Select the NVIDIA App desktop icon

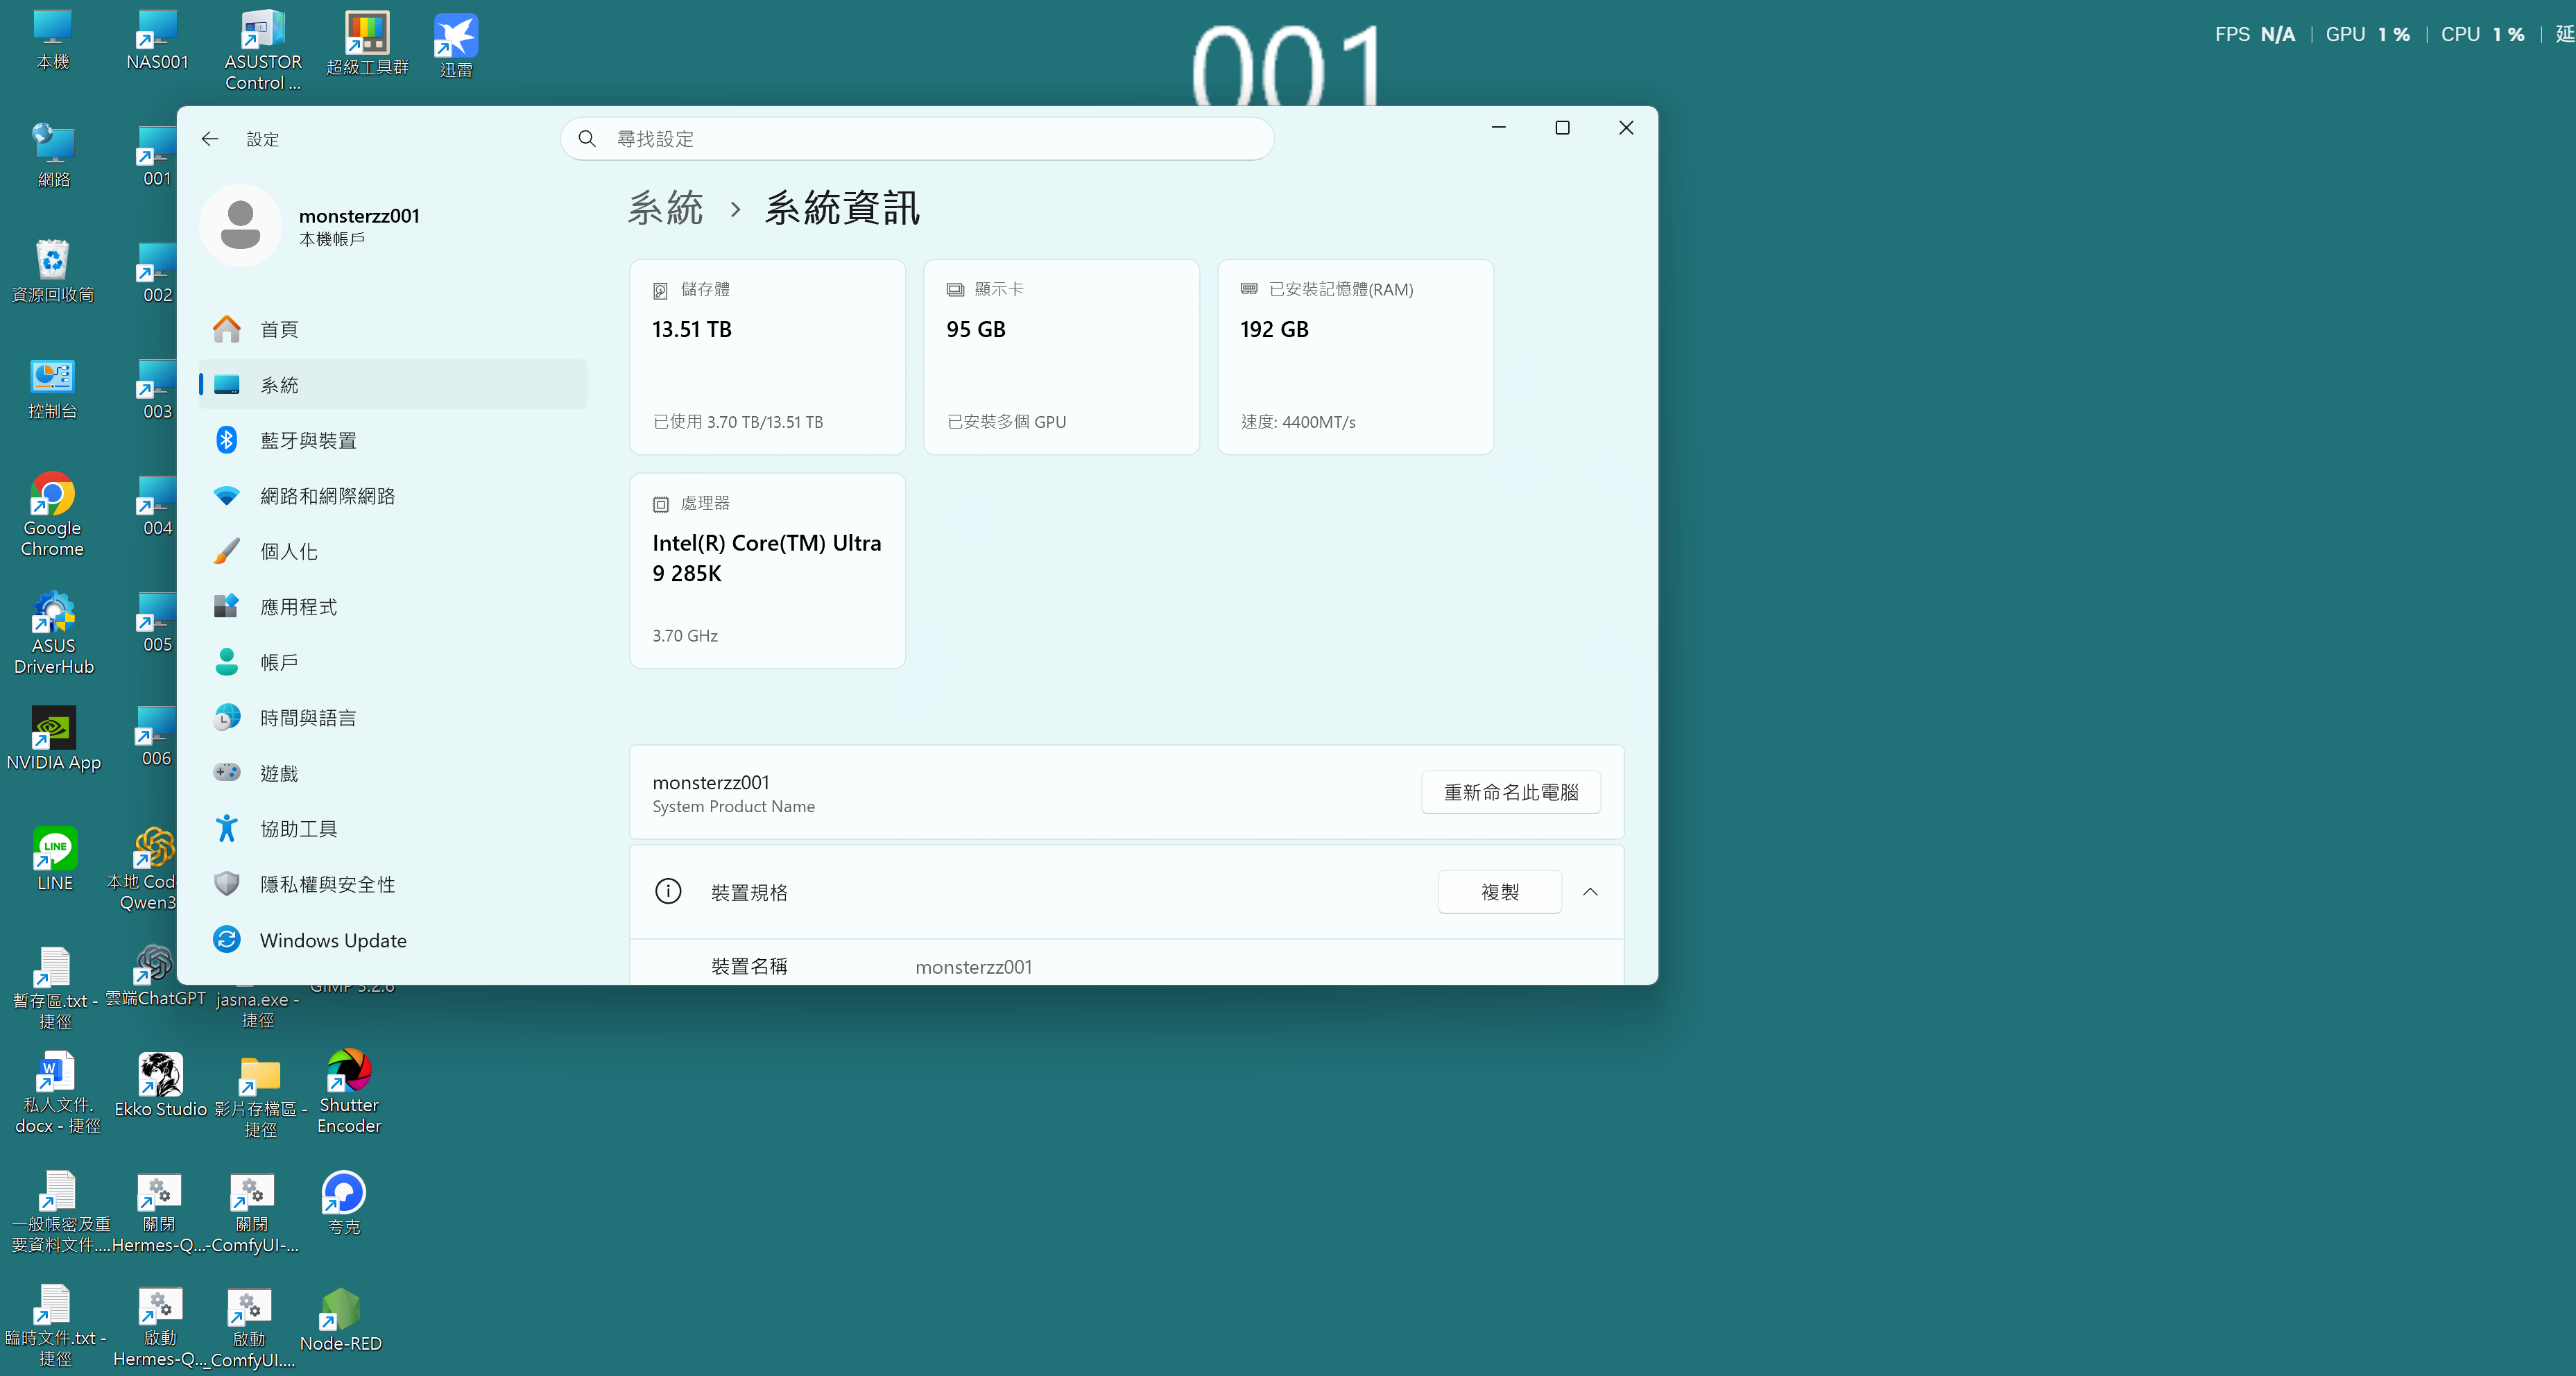coord(53,740)
